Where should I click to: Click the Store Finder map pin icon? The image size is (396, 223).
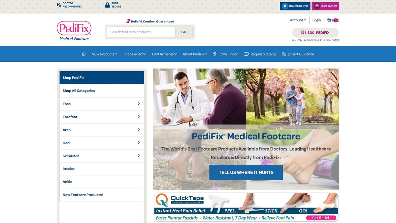(x=215, y=54)
